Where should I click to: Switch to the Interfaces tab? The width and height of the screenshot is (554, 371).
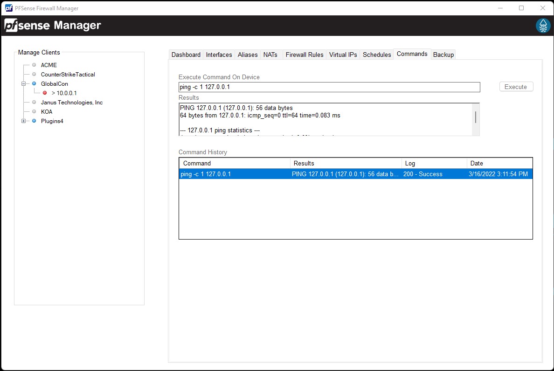coord(219,55)
